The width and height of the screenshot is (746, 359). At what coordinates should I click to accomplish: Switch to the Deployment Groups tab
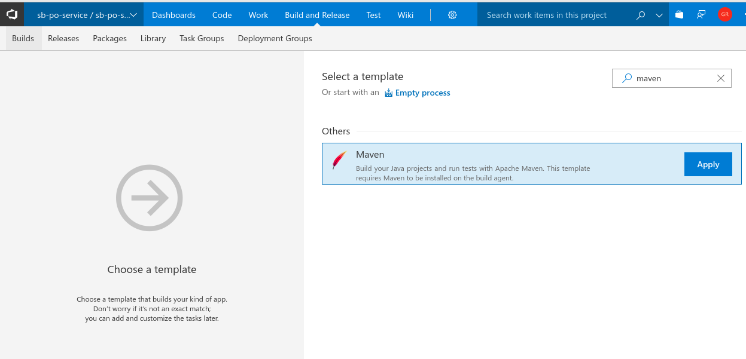click(x=275, y=38)
